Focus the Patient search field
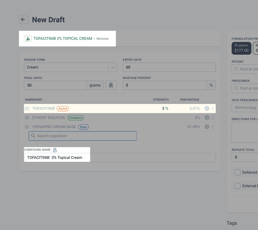258x230 pixels. tap(245, 69)
